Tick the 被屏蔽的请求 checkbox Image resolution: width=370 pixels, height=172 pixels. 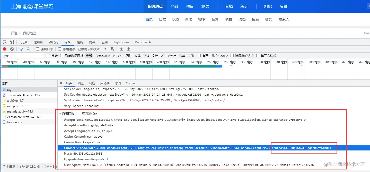232,56
